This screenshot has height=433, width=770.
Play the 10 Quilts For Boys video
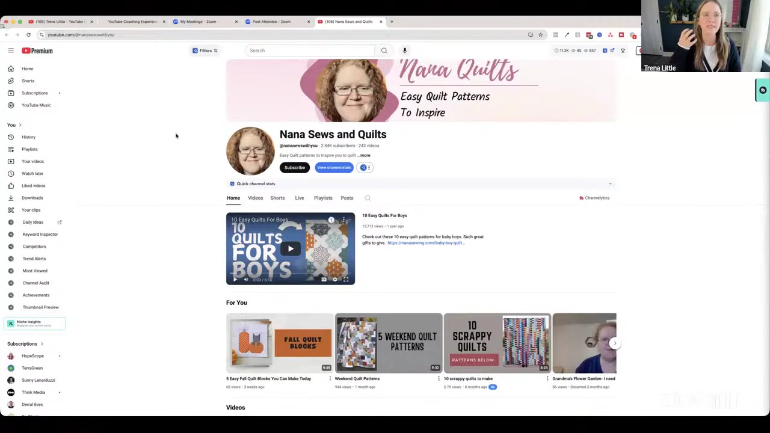pyautogui.click(x=291, y=249)
